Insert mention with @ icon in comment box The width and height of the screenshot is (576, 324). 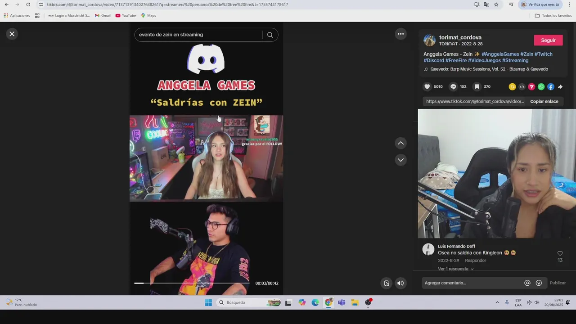click(x=527, y=283)
